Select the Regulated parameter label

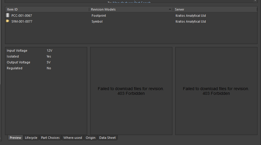click(14, 68)
